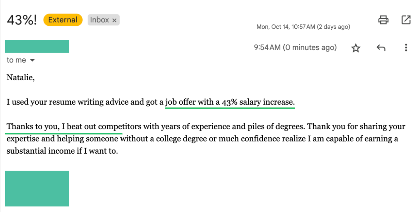Click the green redacted signature block
The image size is (416, 212).
tap(37, 188)
